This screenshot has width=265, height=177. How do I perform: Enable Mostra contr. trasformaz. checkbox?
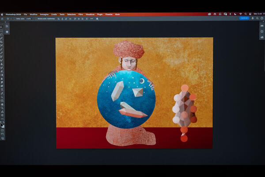pyautogui.click(x=36, y=19)
